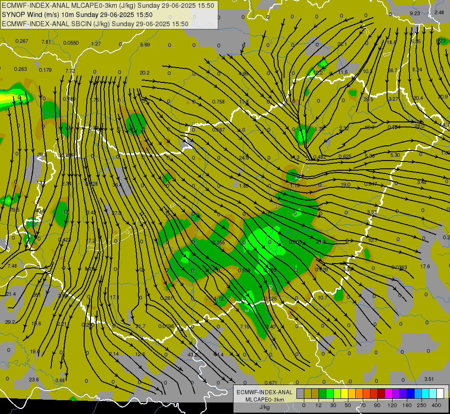Click the map value 0.261
Screen dimensions: 450x414
[166, 298]
